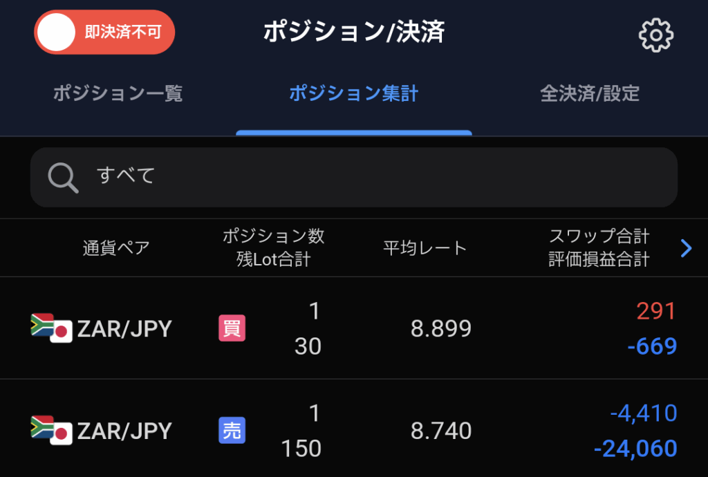Click the 291 swap total value
Screen dimensions: 708x477
click(655, 311)
